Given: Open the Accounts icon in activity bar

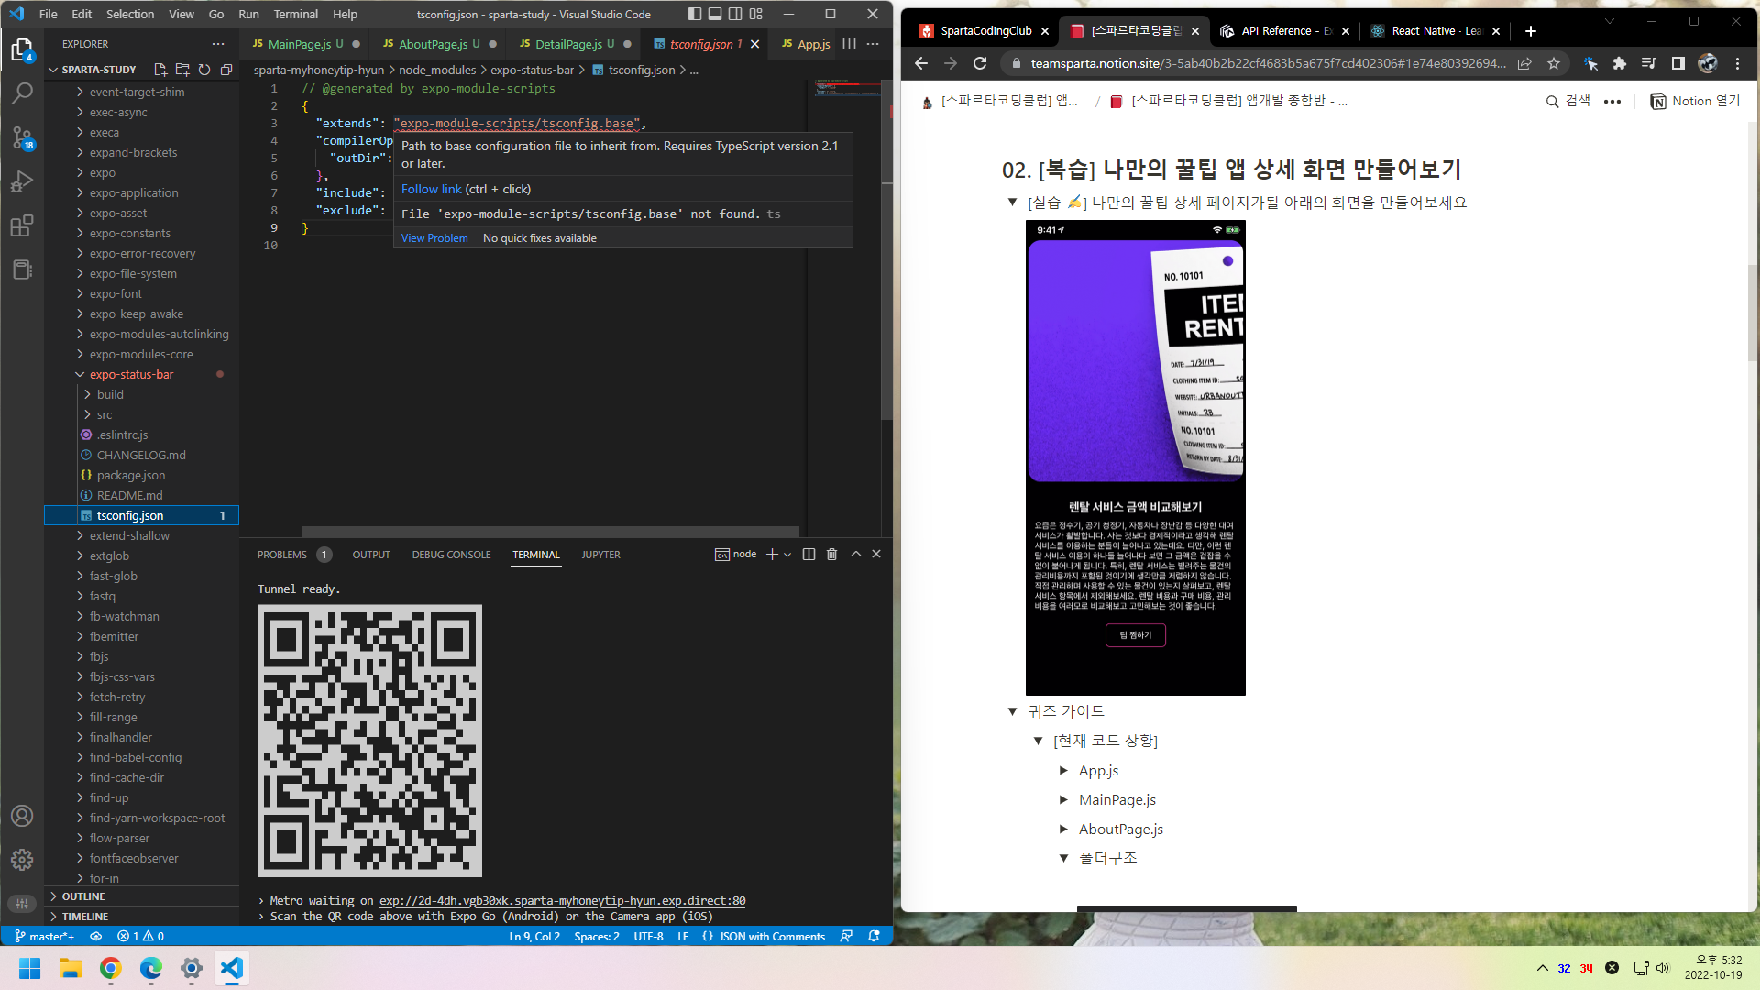Looking at the screenshot, I should tap(22, 816).
